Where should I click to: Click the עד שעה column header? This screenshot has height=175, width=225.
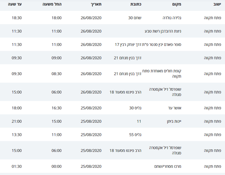point(15,5)
